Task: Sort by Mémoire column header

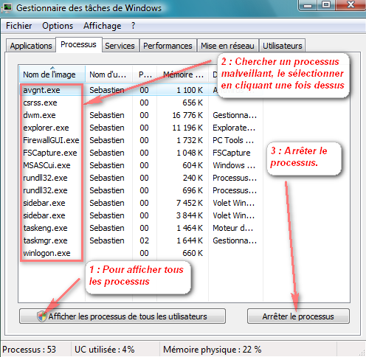Action: pos(183,74)
